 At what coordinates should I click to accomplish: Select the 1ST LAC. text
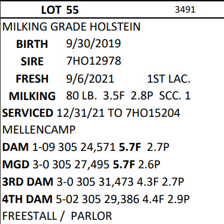point(169,79)
